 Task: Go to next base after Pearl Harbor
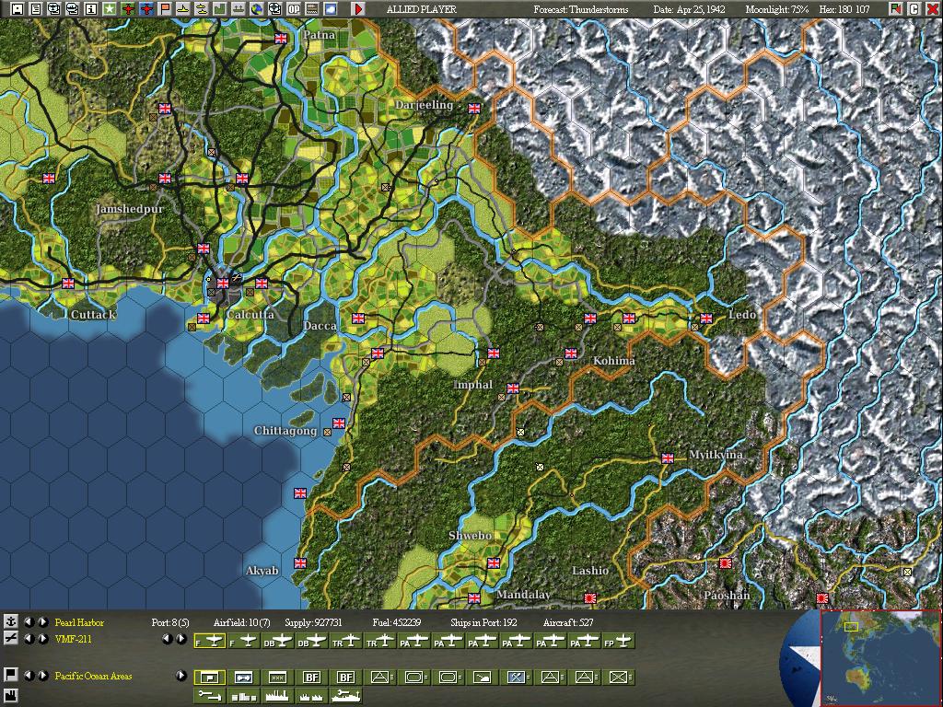(42, 621)
